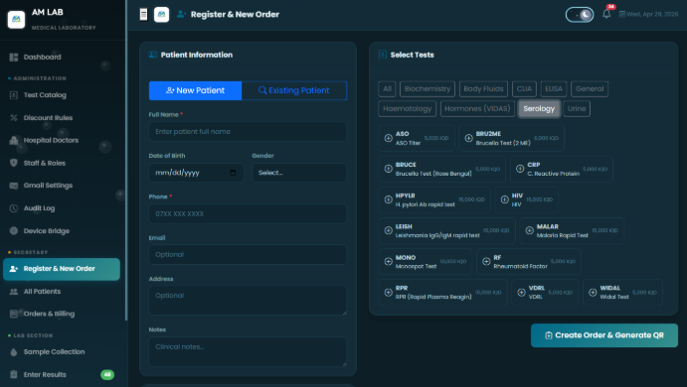Add BRU2ME Brucella Test (2 ME)

(511, 138)
